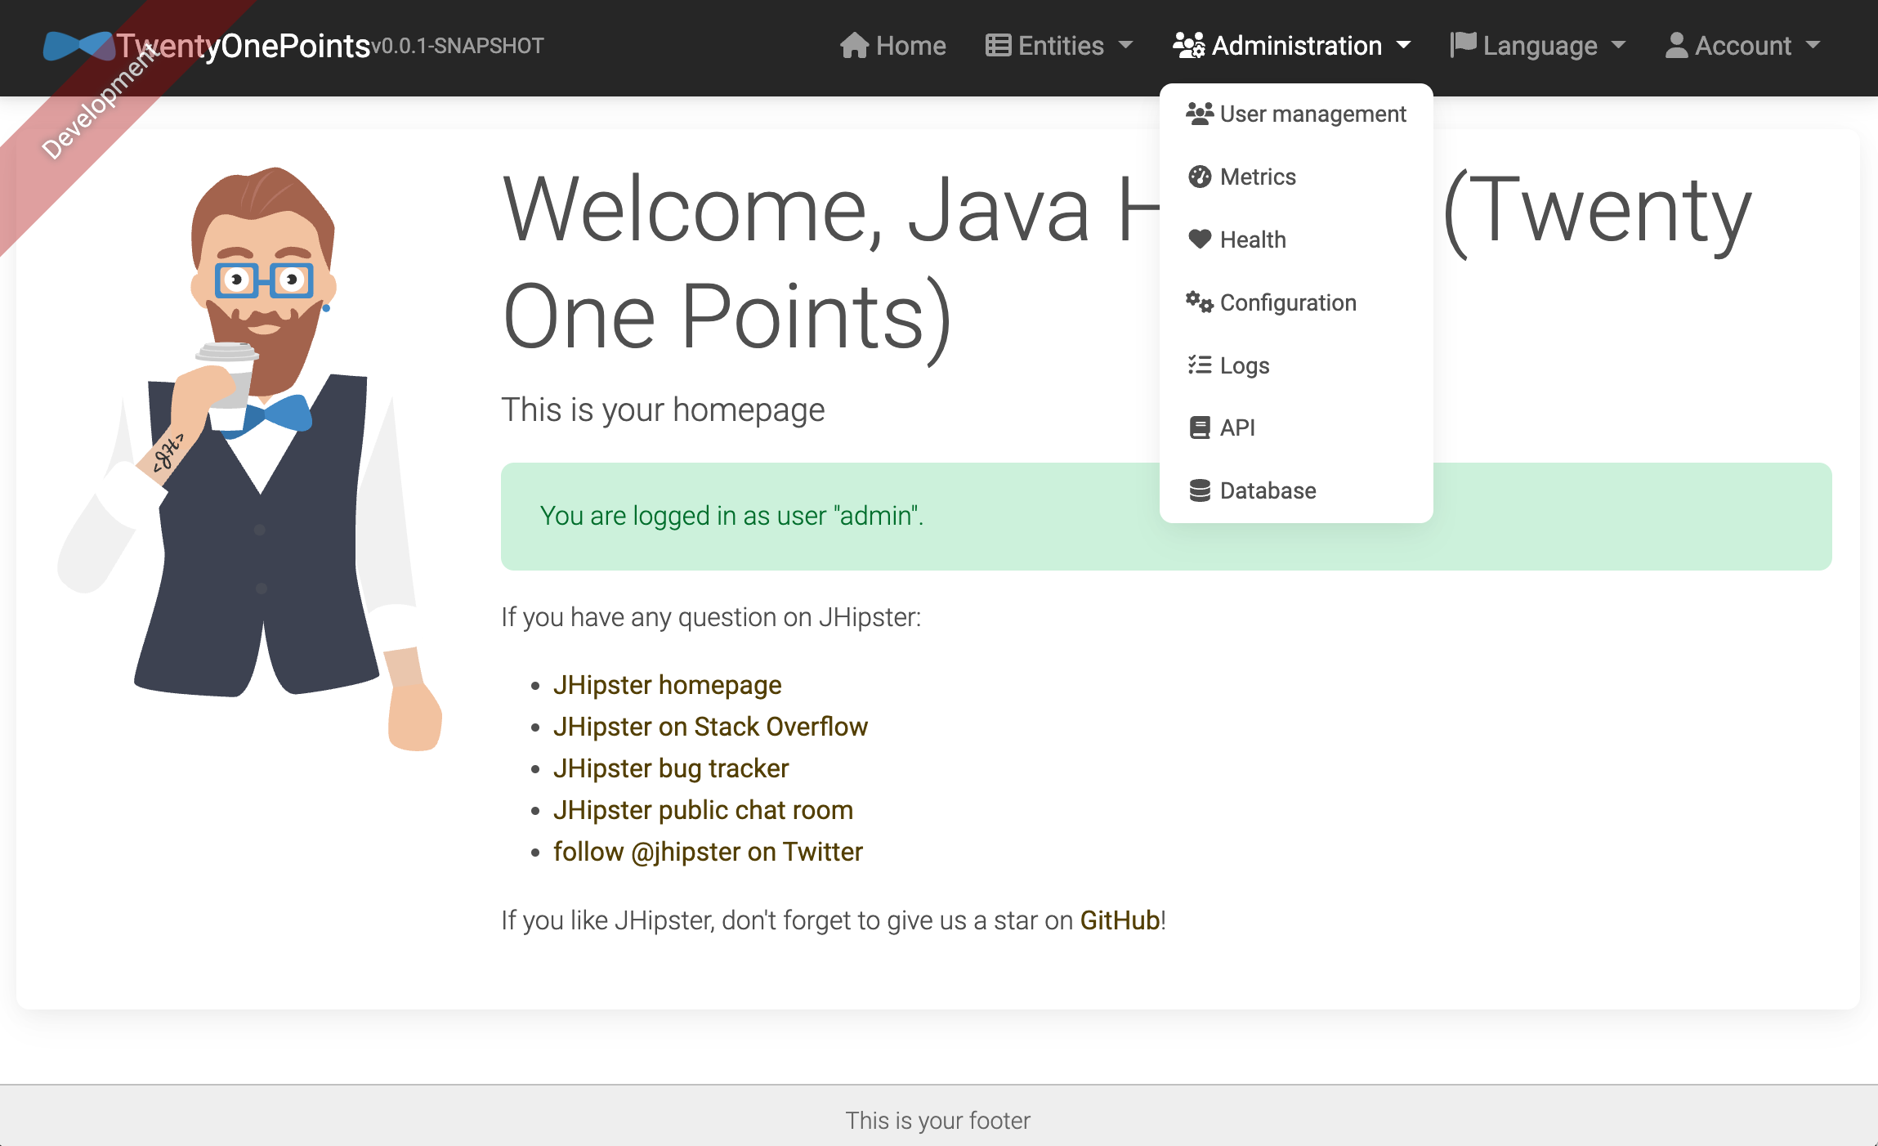Click the TwentyOnePoints brand title
The image size is (1878, 1146).
tap(244, 46)
